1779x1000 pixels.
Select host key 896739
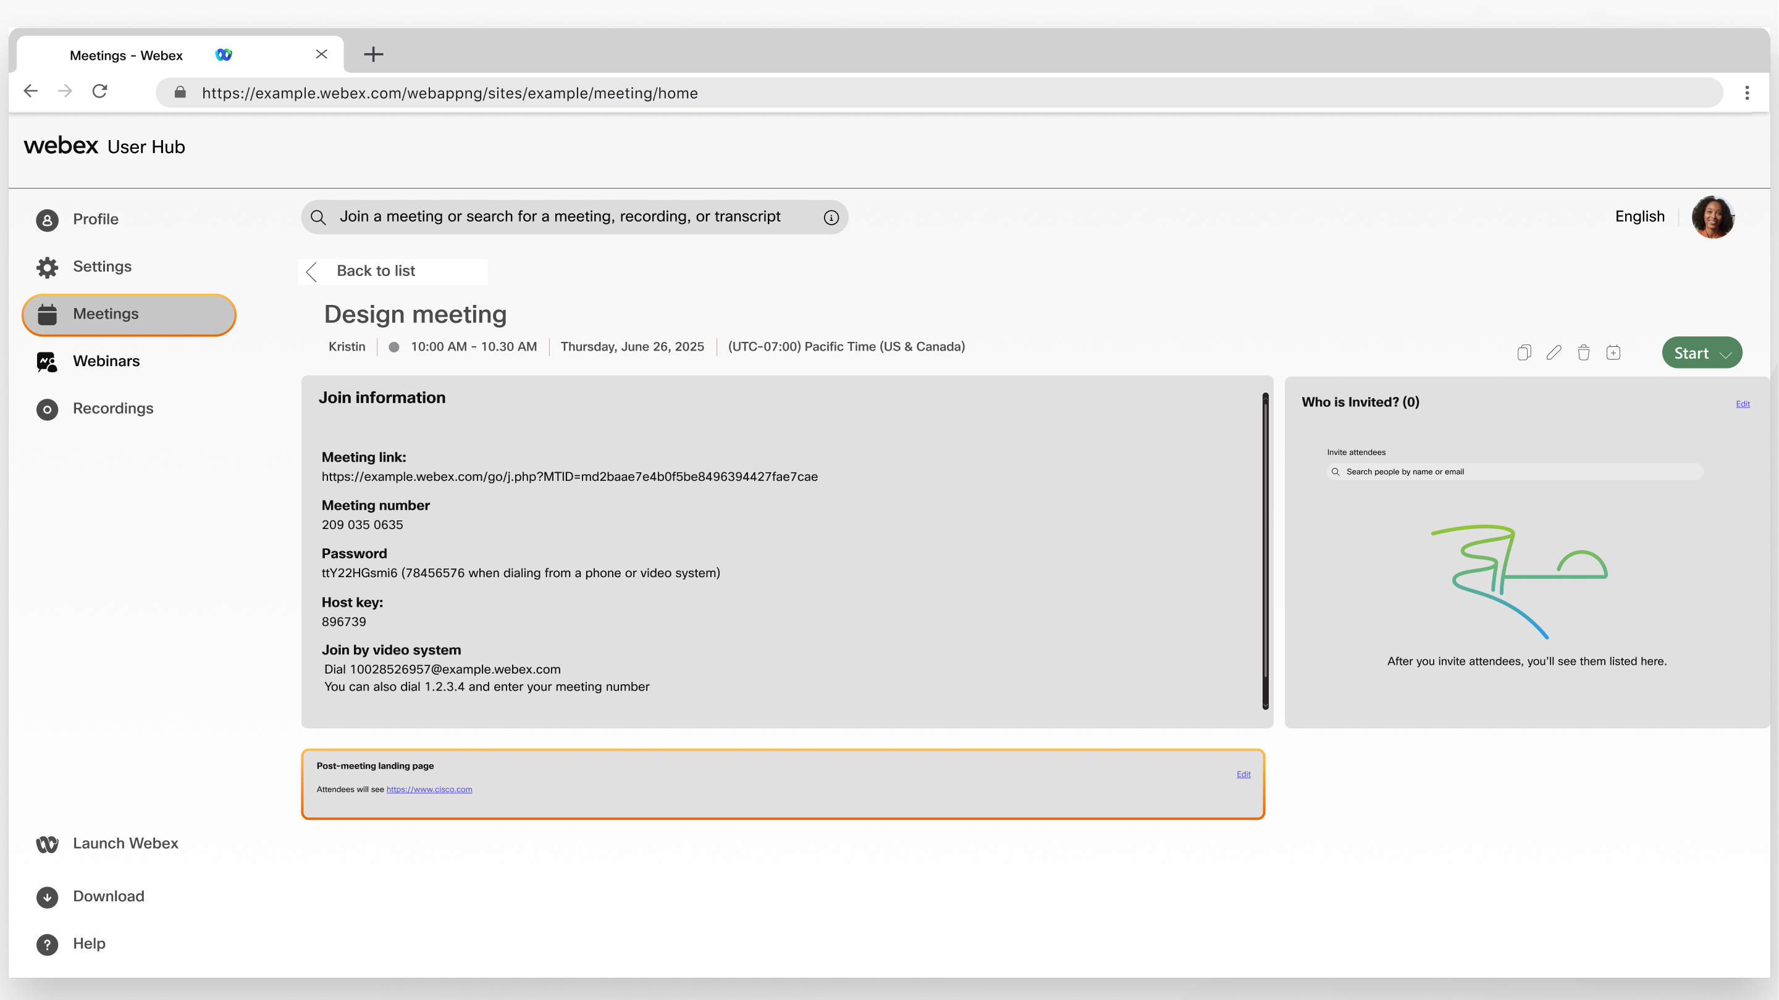tap(343, 622)
